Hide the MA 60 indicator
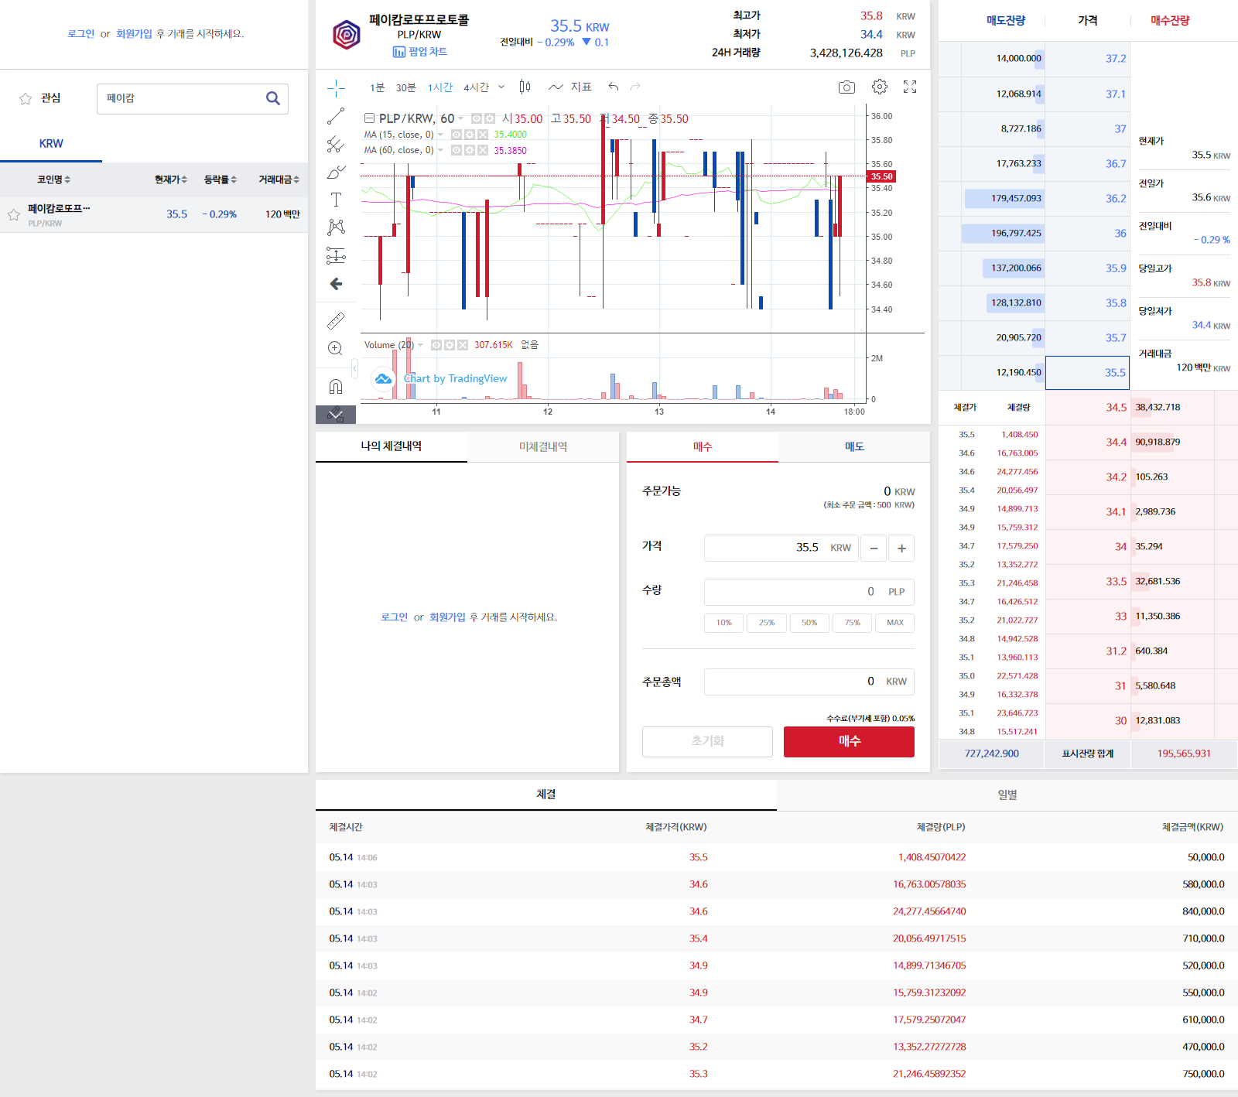This screenshot has height=1097, width=1238. point(457,150)
